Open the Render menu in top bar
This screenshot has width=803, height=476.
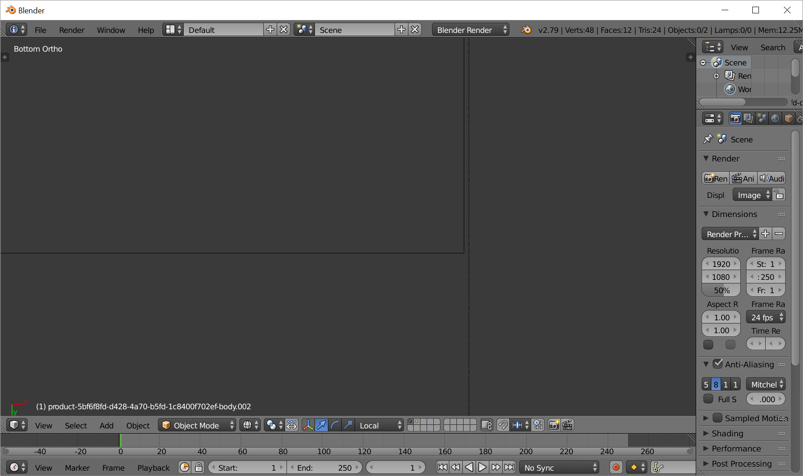click(x=72, y=30)
